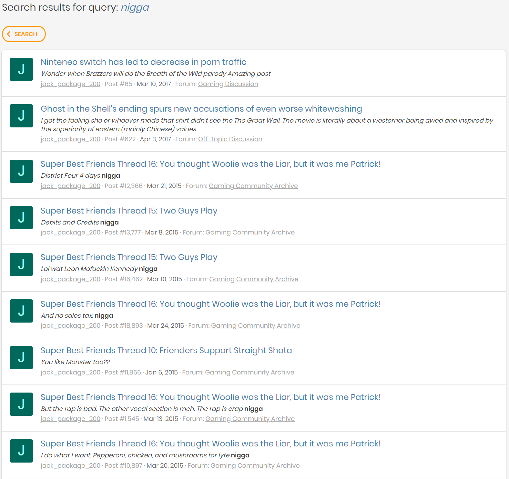509x479 pixels.
Task: Open Gaming Community Archive link dated Mar 20, 2015
Action: 255,465
